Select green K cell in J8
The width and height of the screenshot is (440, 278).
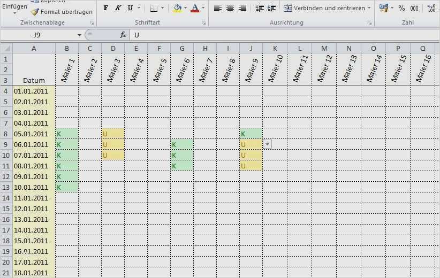251,134
